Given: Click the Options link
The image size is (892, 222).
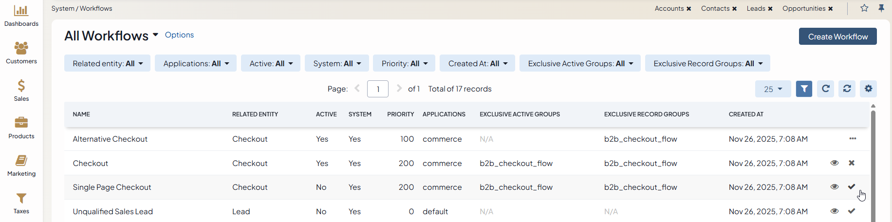Looking at the screenshot, I should [x=179, y=35].
